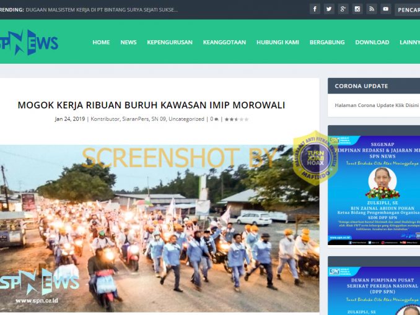Viewport: 420px width, 315px height.
Task: Open the Google Plus social icon
Action: click(343, 9)
